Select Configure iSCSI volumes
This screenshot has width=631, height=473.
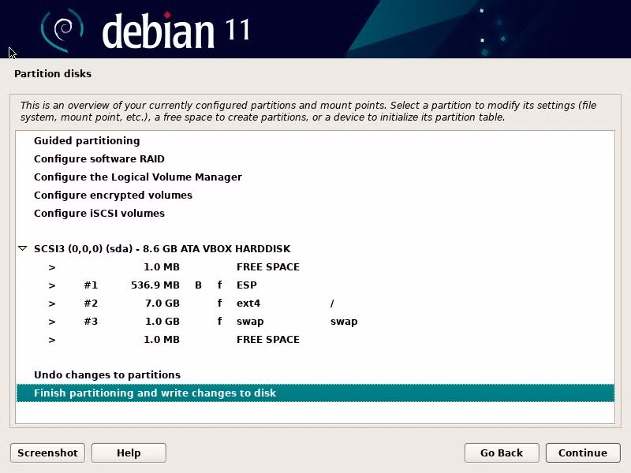315,213
